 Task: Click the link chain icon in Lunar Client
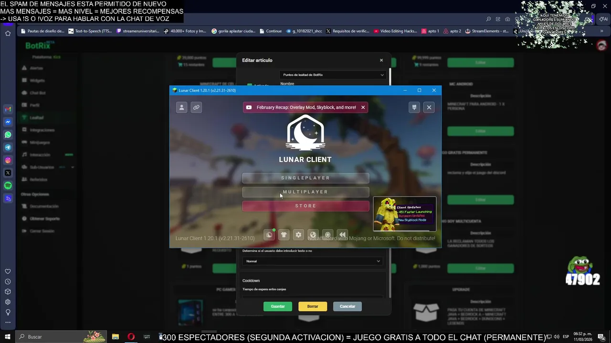(196, 107)
